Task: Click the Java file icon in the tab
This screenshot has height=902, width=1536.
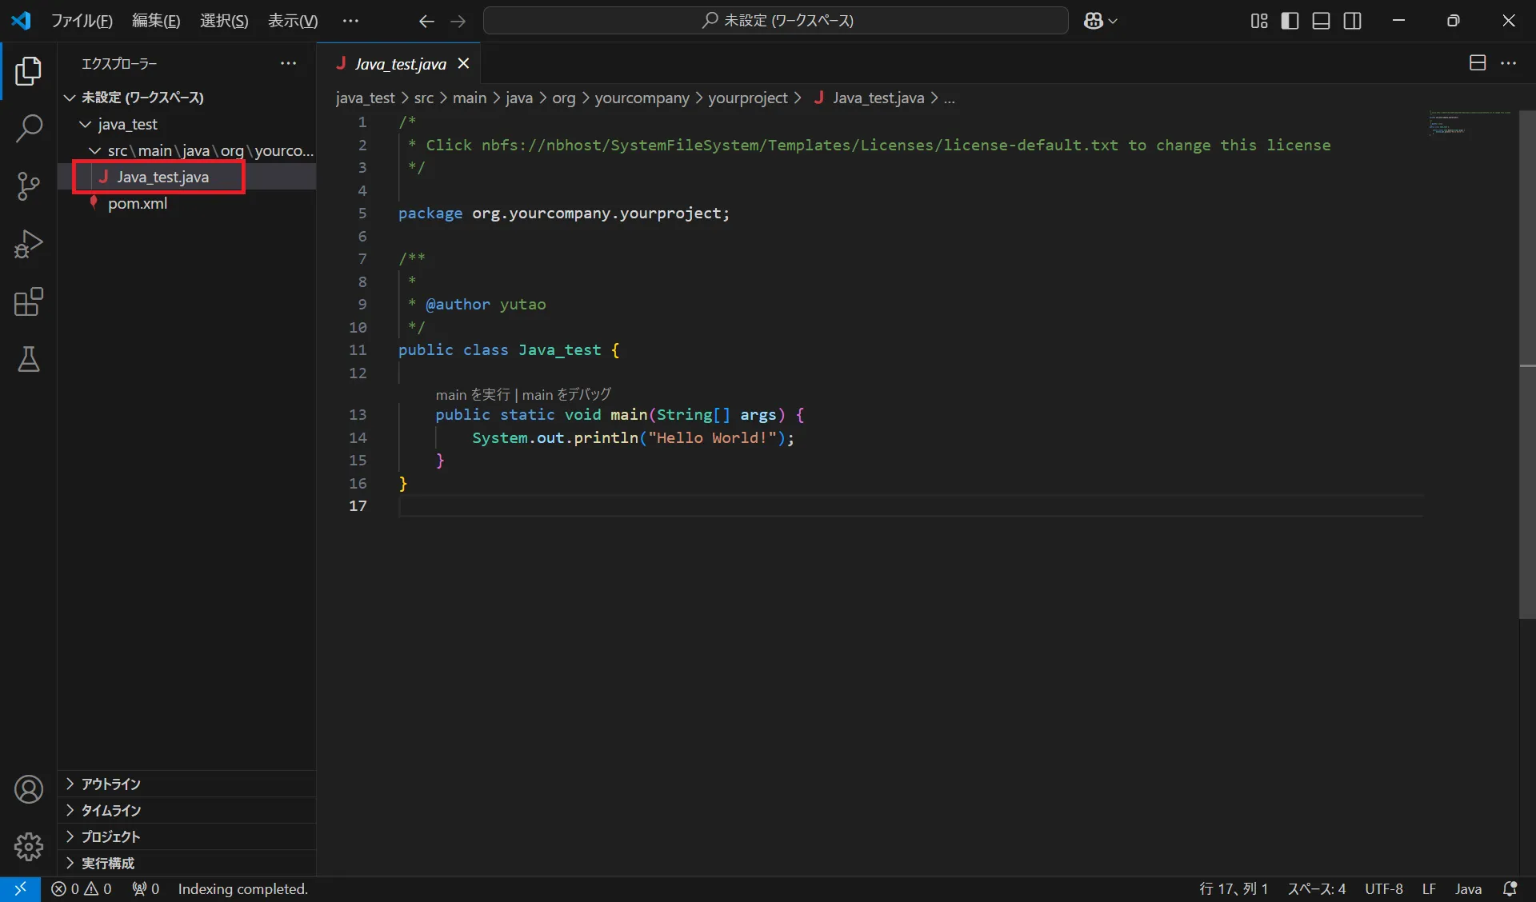Action: click(x=341, y=63)
